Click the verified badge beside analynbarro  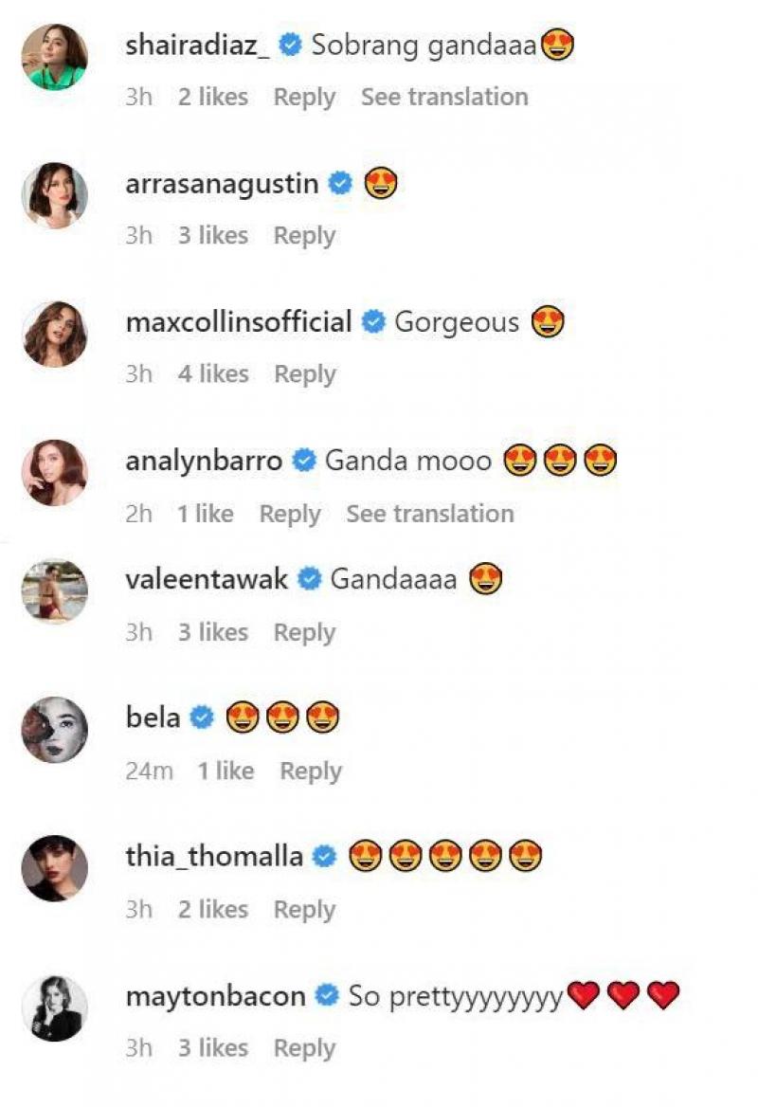pyautogui.click(x=304, y=462)
